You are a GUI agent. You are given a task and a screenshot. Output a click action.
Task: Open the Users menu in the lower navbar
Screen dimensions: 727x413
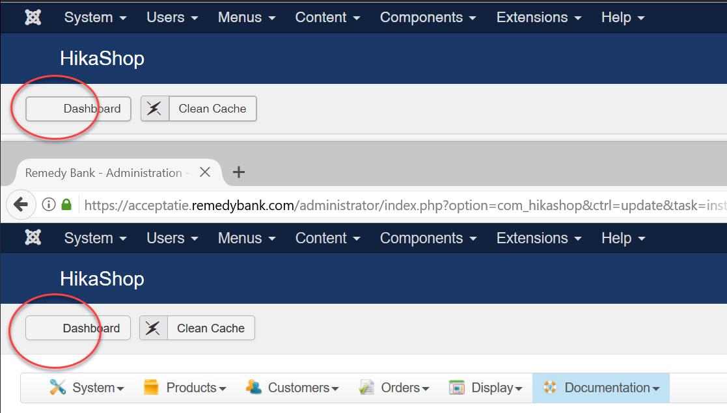(x=172, y=238)
